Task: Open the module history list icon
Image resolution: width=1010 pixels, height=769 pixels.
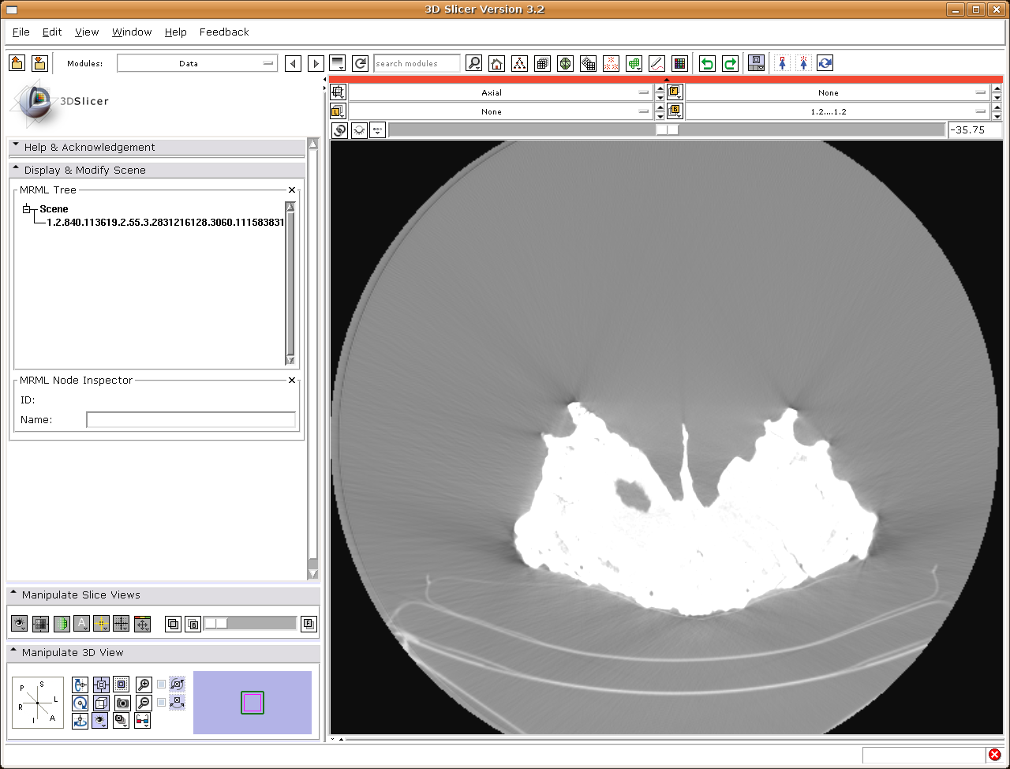Action: 338,63
